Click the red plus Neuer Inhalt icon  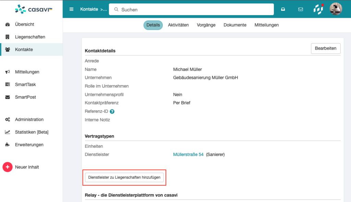(8, 167)
